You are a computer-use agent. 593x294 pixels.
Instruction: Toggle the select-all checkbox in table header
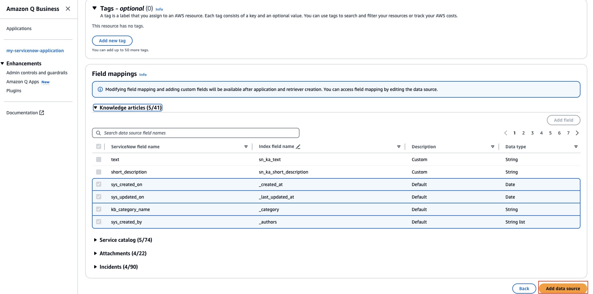(99, 146)
